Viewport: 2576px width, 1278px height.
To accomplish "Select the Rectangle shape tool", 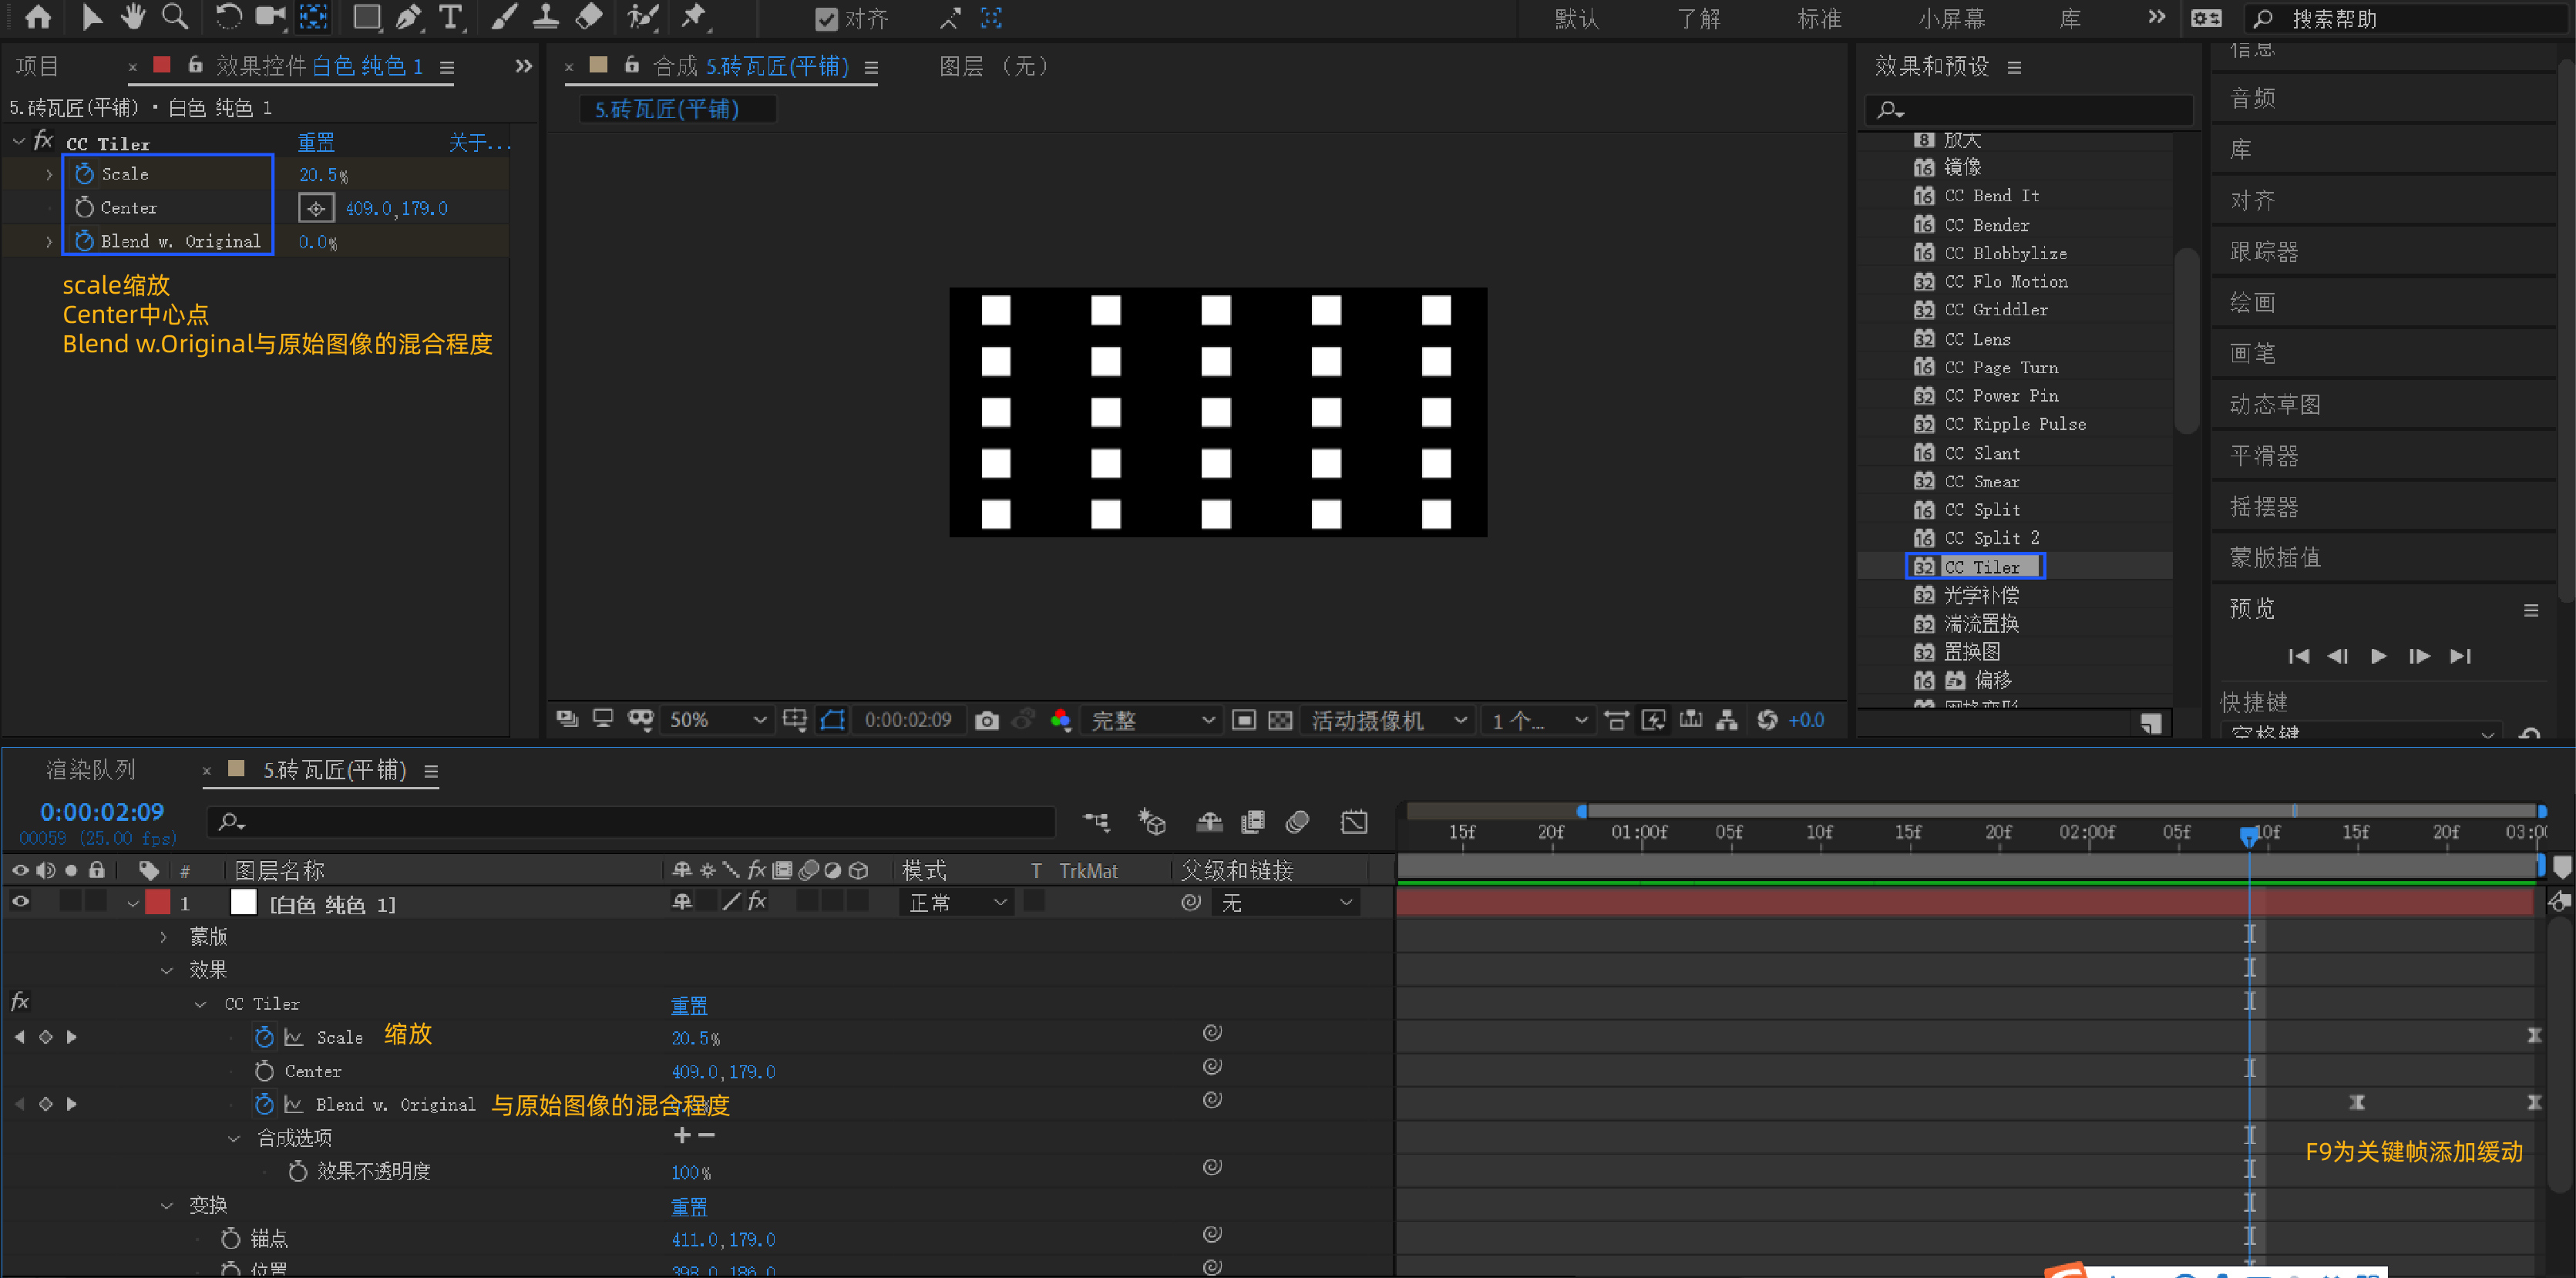I will [368, 17].
